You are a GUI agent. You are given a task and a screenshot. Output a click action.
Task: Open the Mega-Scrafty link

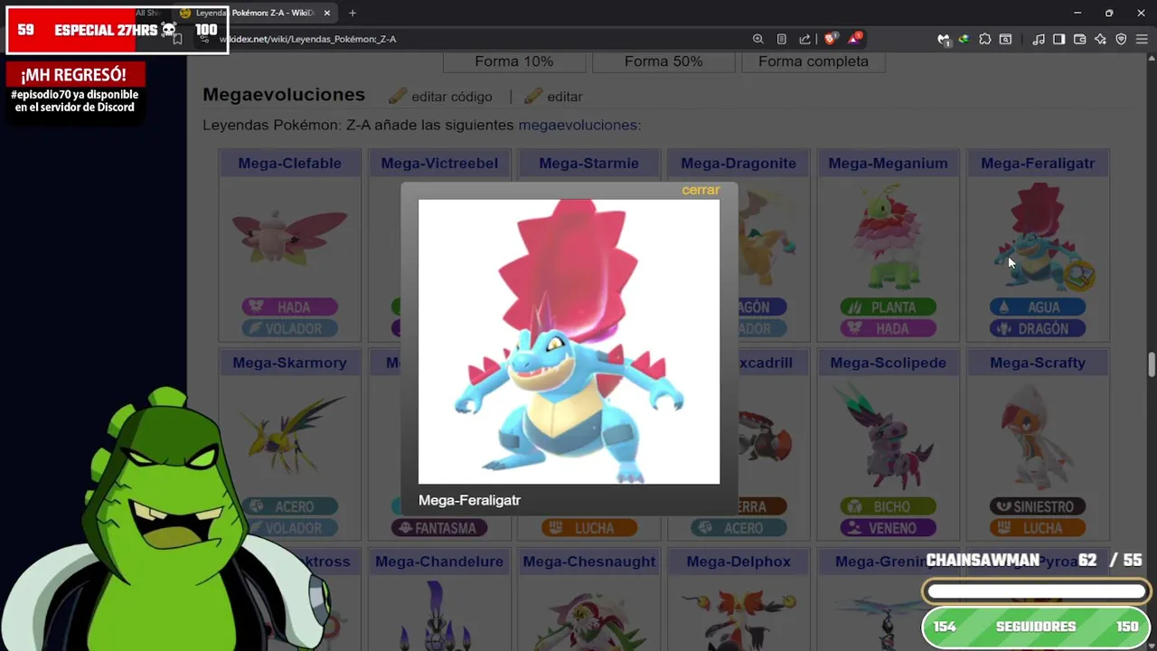point(1038,363)
